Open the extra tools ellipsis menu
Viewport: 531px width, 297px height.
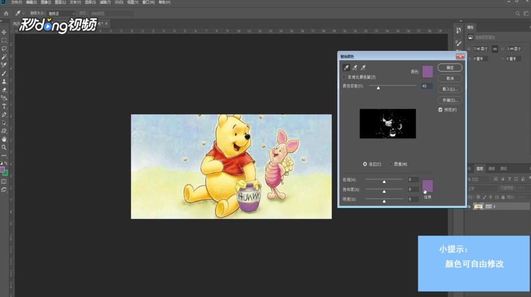tap(4, 155)
